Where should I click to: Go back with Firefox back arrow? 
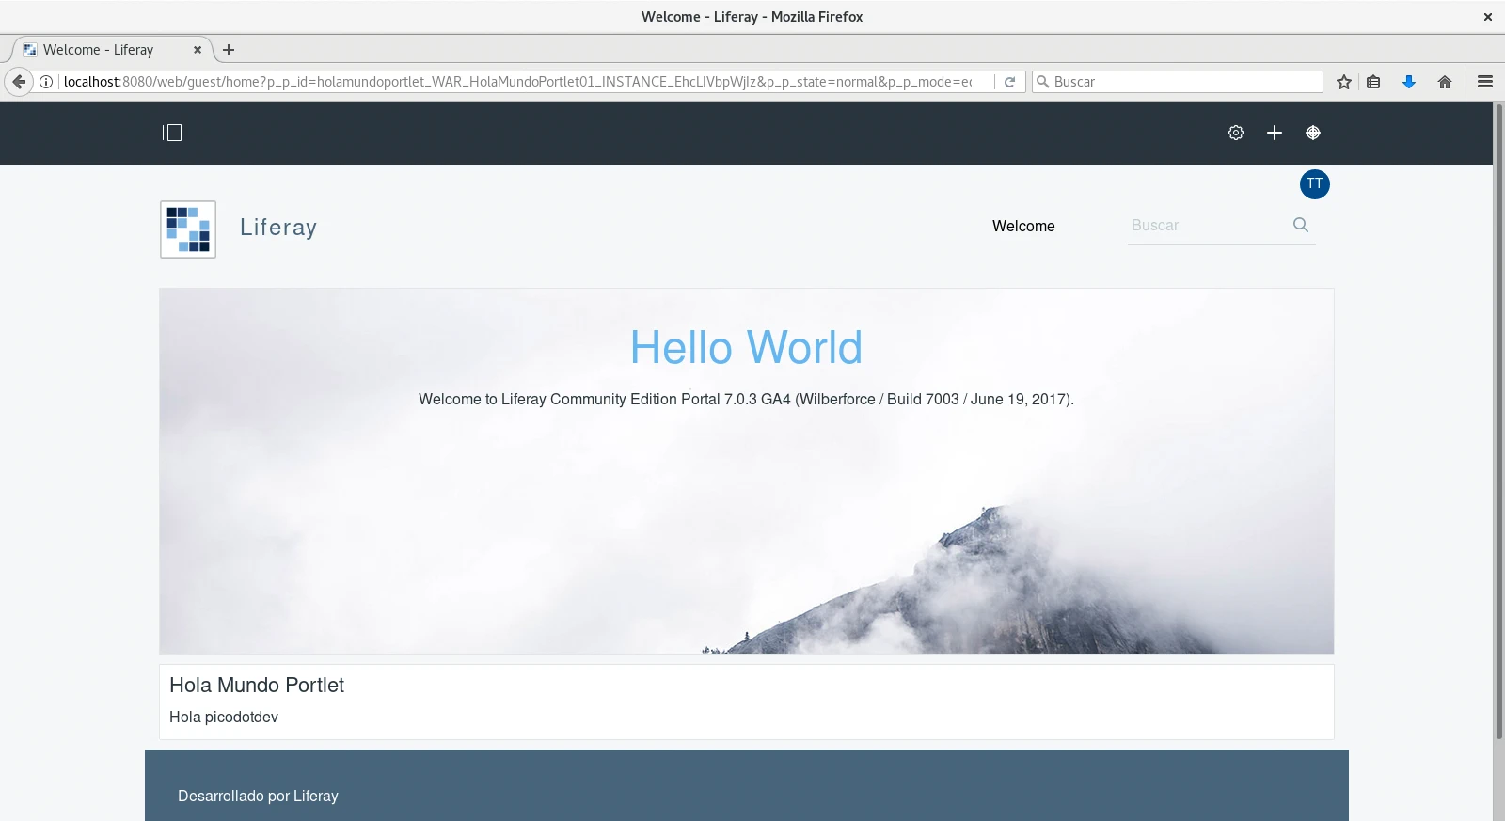[x=19, y=82]
